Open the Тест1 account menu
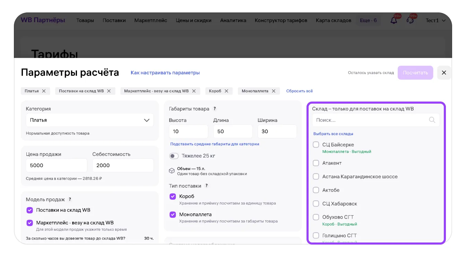This screenshot has width=466, height=257. (435, 20)
